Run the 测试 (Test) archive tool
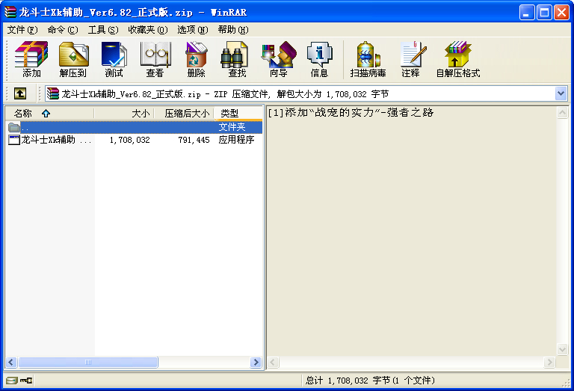574x391 pixels. coord(114,59)
